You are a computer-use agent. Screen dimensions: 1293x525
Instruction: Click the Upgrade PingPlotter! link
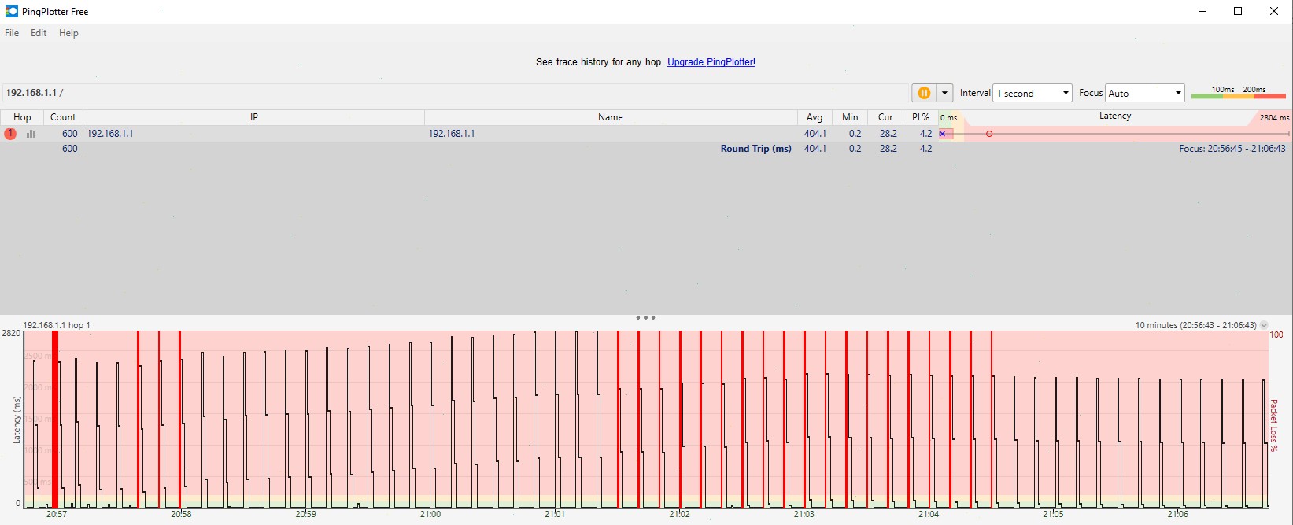coord(711,62)
